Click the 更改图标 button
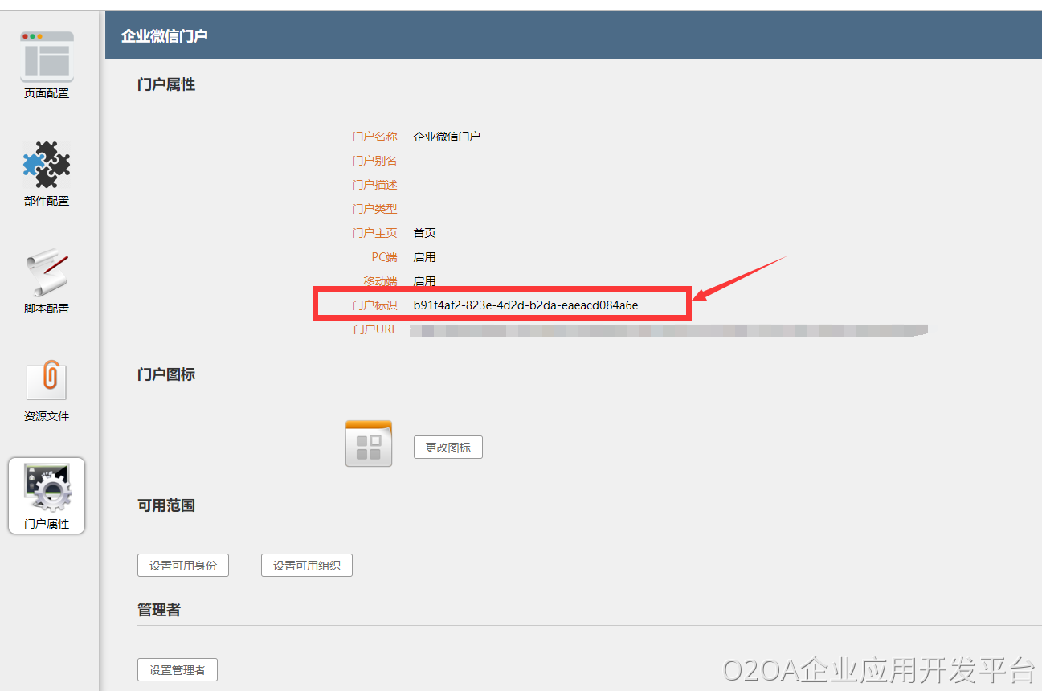The height and width of the screenshot is (691, 1042). (447, 448)
